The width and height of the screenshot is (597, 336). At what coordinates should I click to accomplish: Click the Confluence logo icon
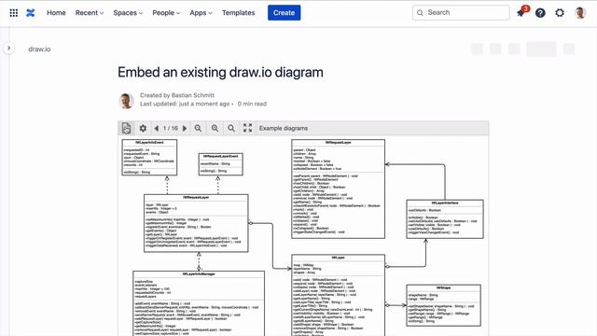pos(31,13)
